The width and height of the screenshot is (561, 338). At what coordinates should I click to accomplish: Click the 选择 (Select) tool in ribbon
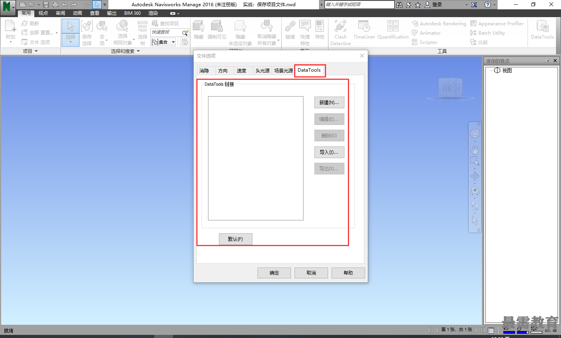point(71,32)
